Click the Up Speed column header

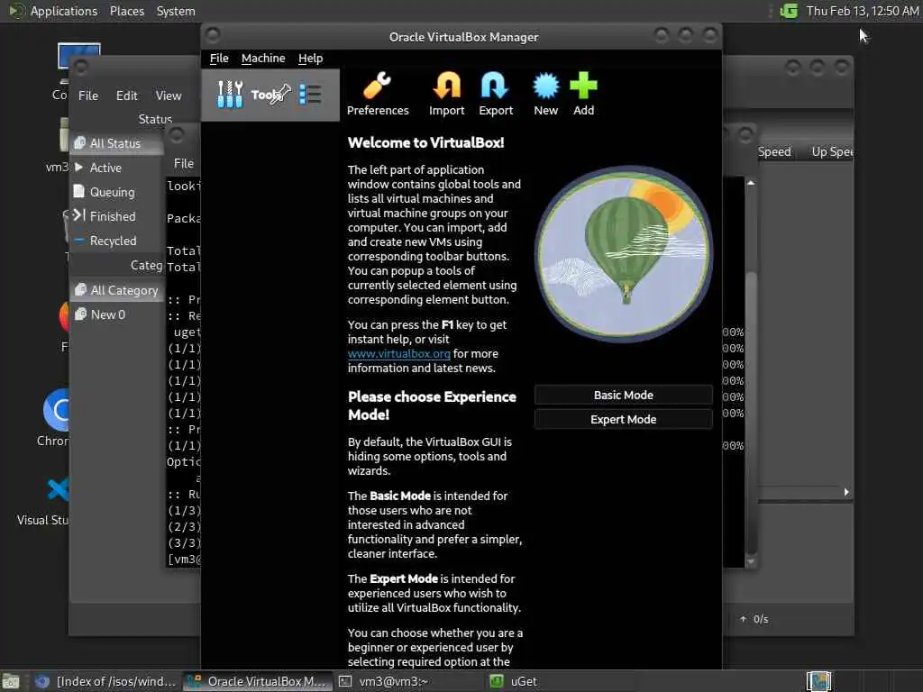tap(832, 151)
